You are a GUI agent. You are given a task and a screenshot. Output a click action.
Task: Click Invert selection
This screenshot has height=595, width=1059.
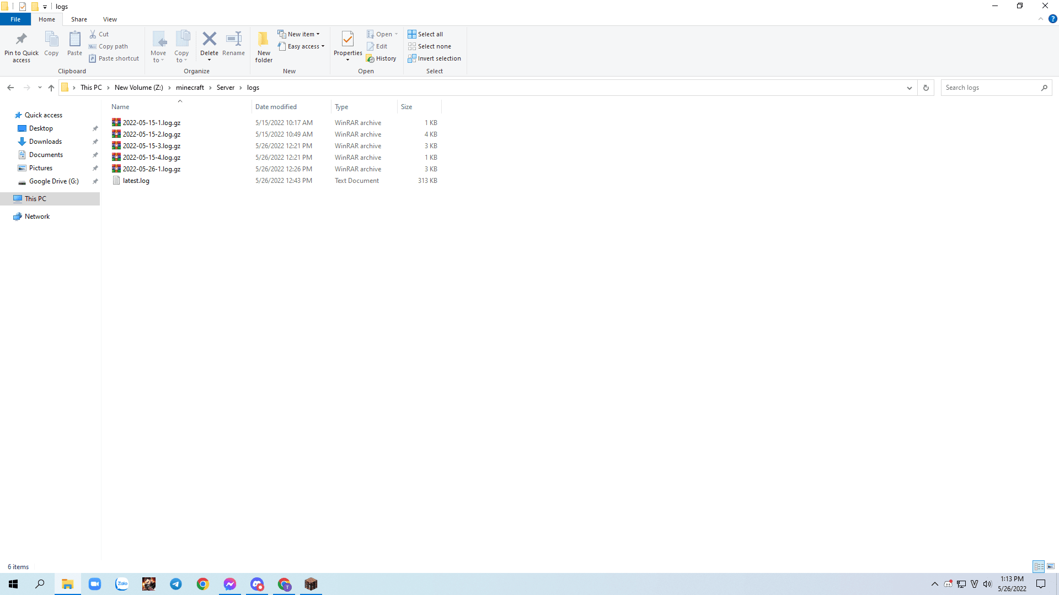[434, 58]
